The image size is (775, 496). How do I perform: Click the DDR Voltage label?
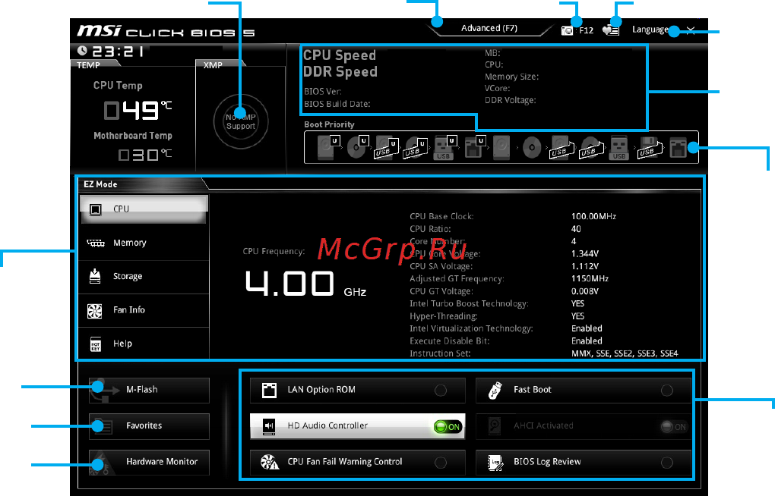510,100
